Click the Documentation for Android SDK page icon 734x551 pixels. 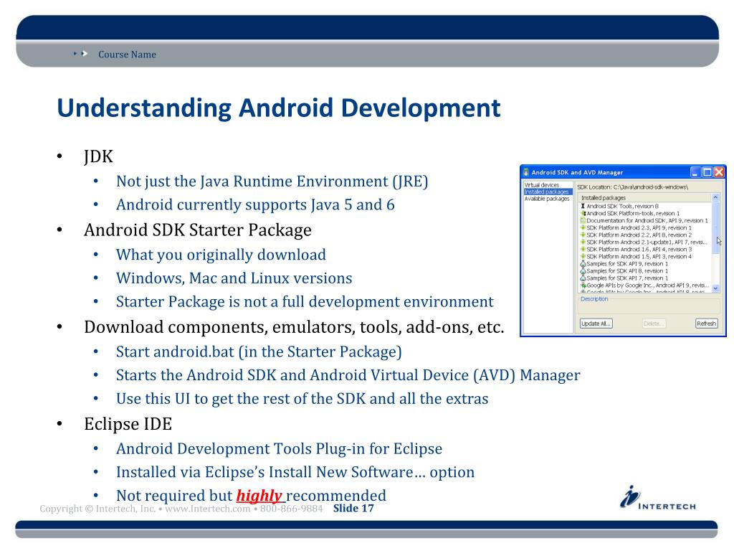click(583, 220)
